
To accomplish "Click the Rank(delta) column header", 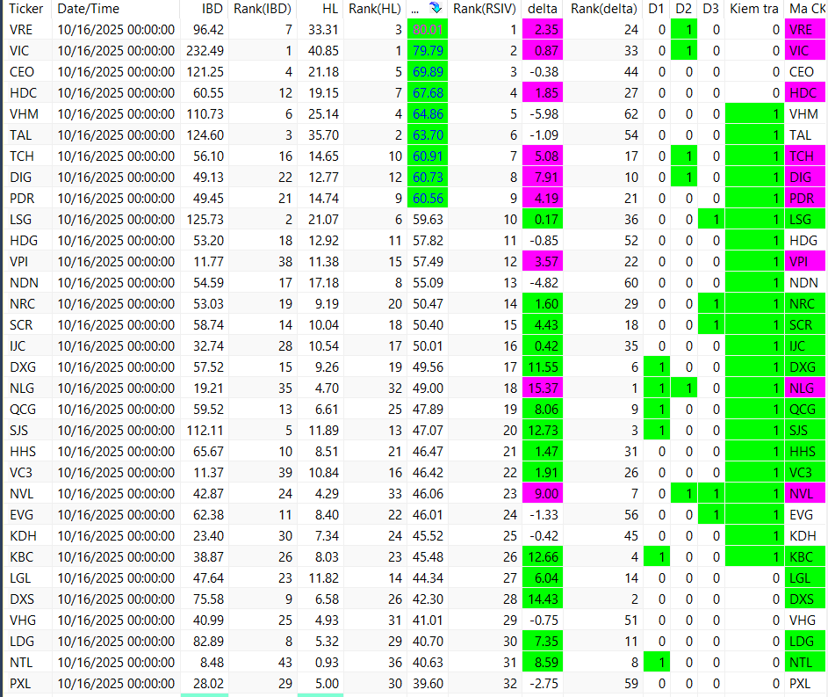I will point(604,9).
